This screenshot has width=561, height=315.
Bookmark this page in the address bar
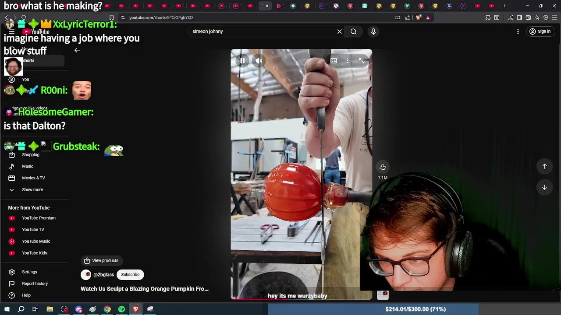pyautogui.click(x=111, y=17)
